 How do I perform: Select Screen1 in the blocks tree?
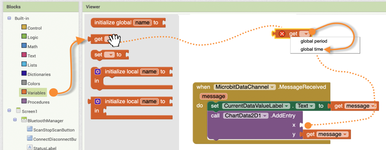coord(30,111)
